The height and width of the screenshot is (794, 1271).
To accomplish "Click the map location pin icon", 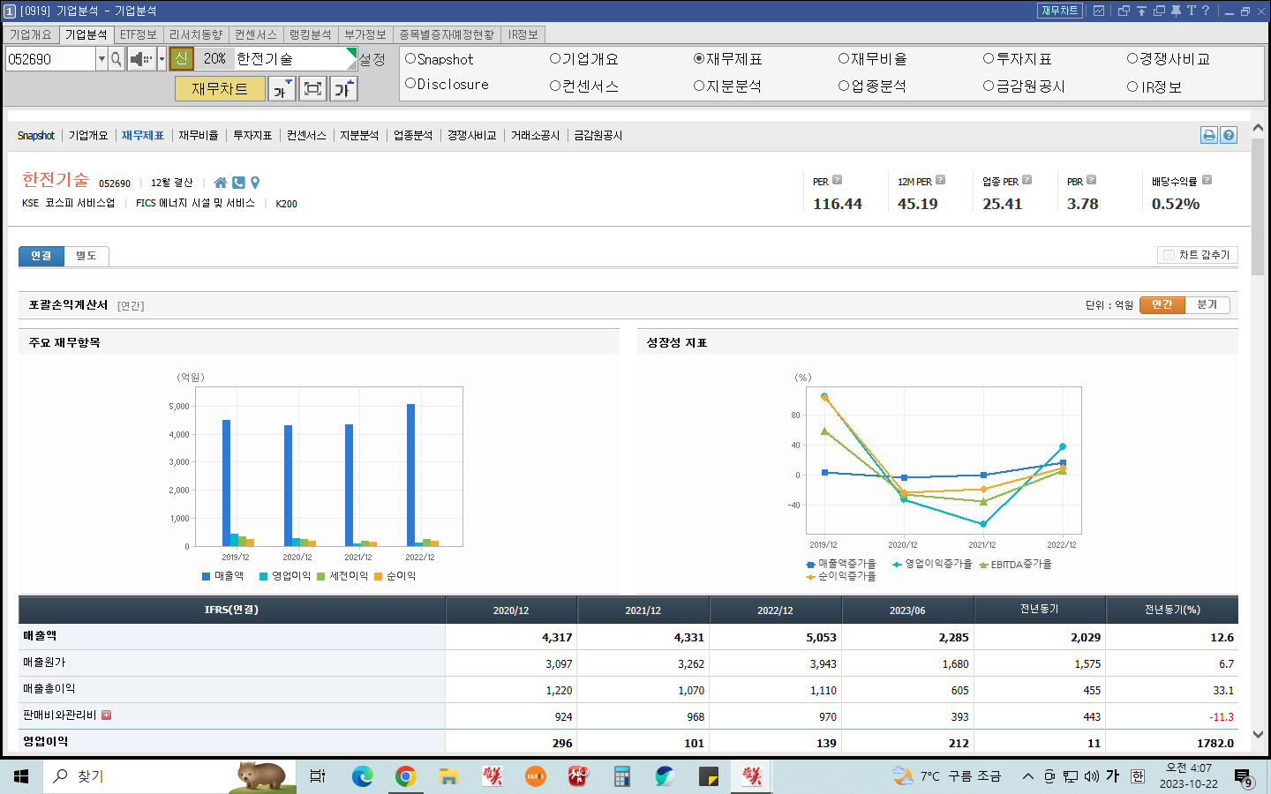I will click(255, 183).
